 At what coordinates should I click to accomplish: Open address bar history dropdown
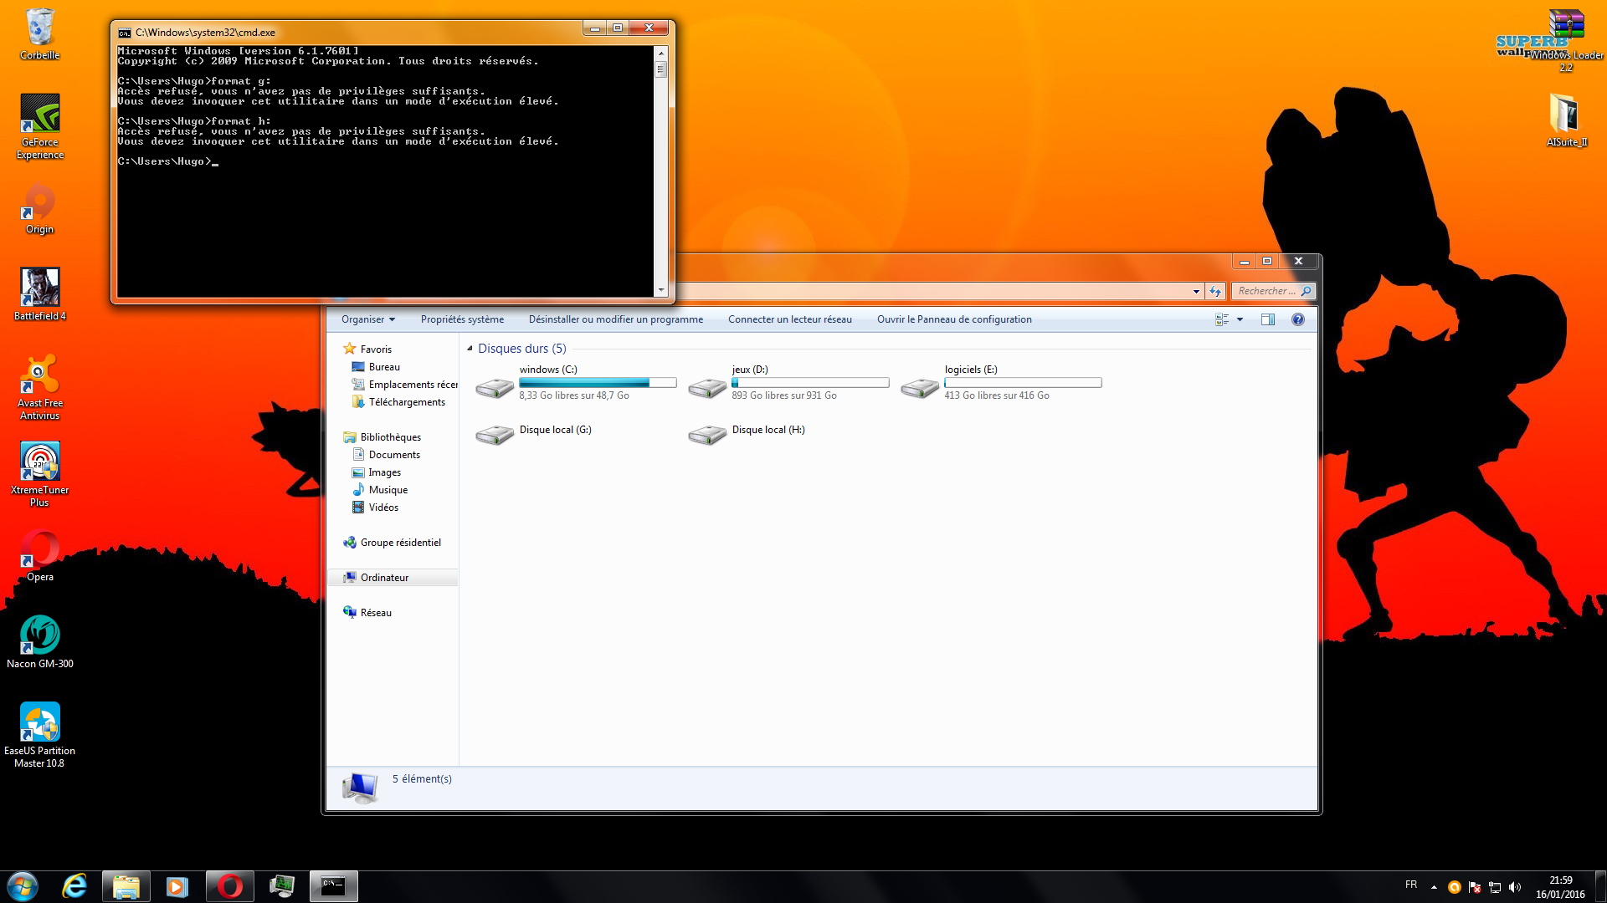point(1196,291)
